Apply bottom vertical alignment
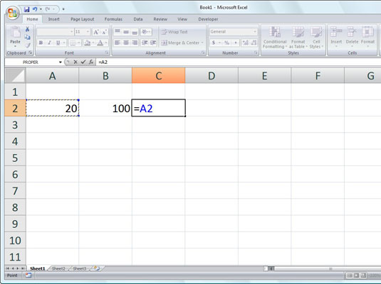Screen dimensions: 381x284 pyautogui.click(x=135, y=31)
